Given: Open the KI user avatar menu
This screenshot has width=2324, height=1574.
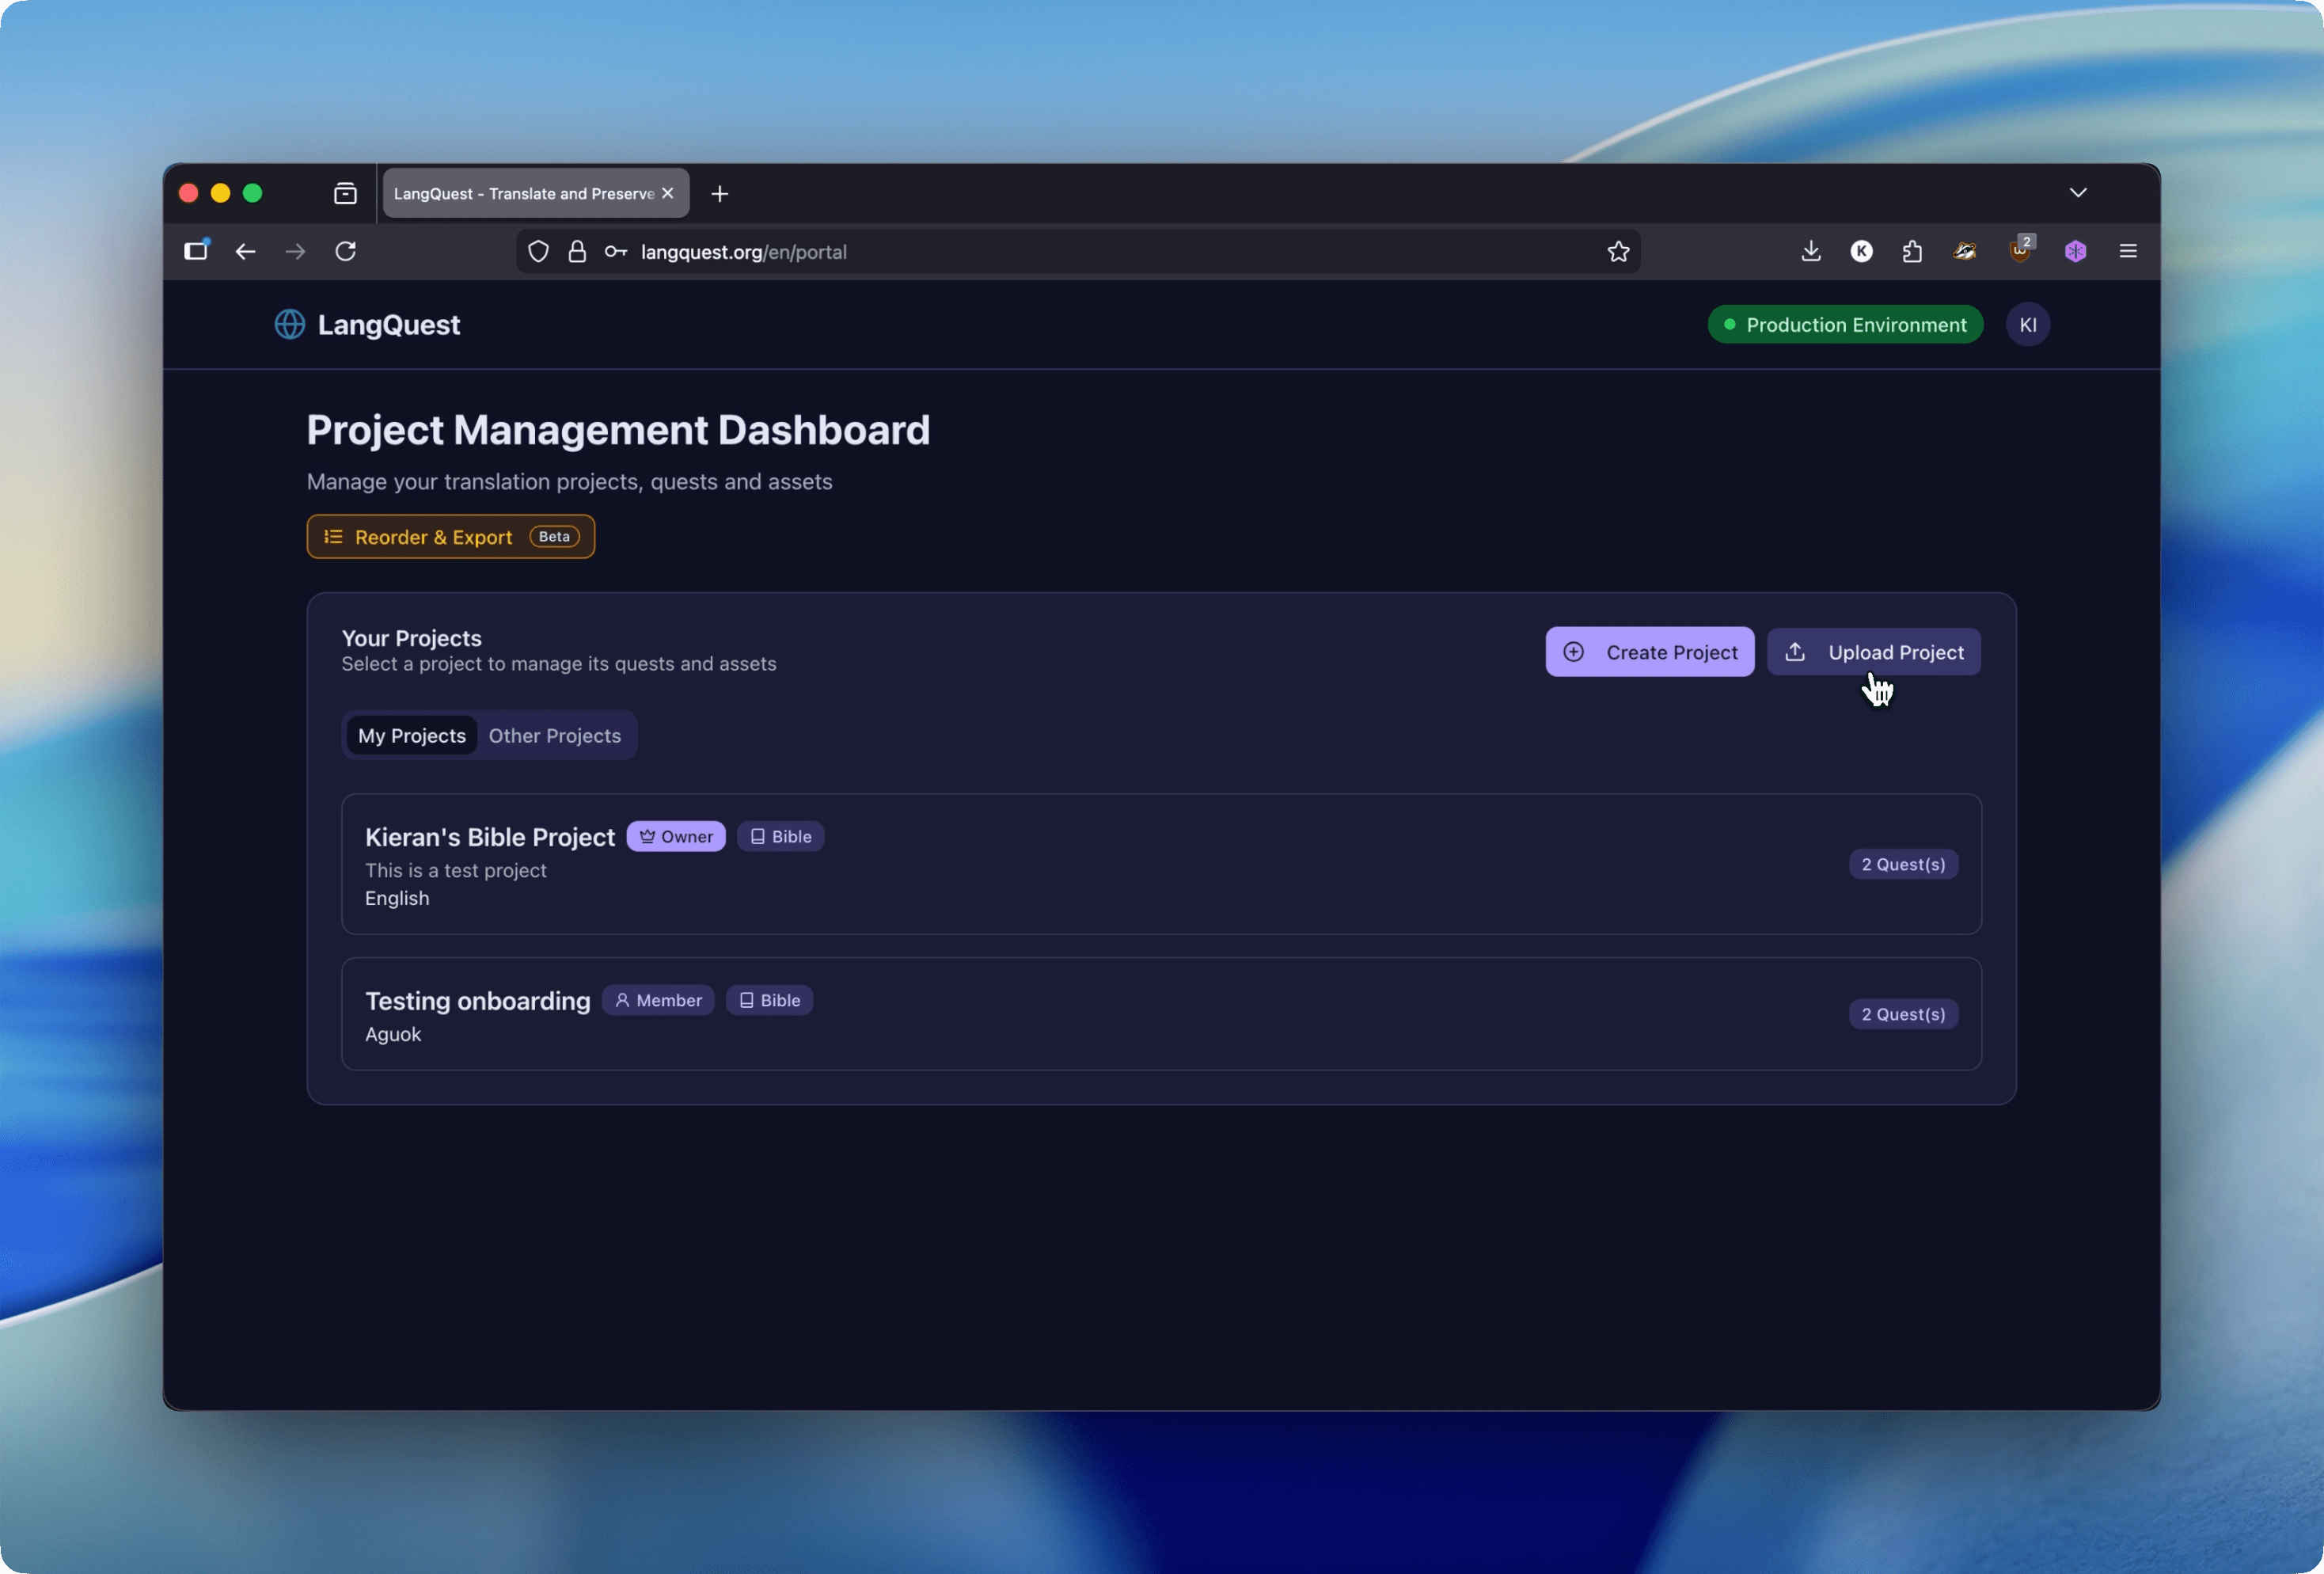Looking at the screenshot, I should click(x=2027, y=324).
